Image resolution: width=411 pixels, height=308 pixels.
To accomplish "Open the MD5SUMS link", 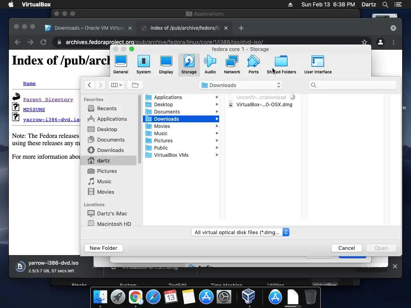I will tap(34, 109).
